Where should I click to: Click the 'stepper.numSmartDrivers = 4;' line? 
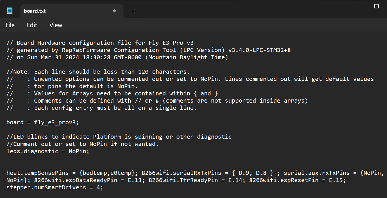click(55, 187)
